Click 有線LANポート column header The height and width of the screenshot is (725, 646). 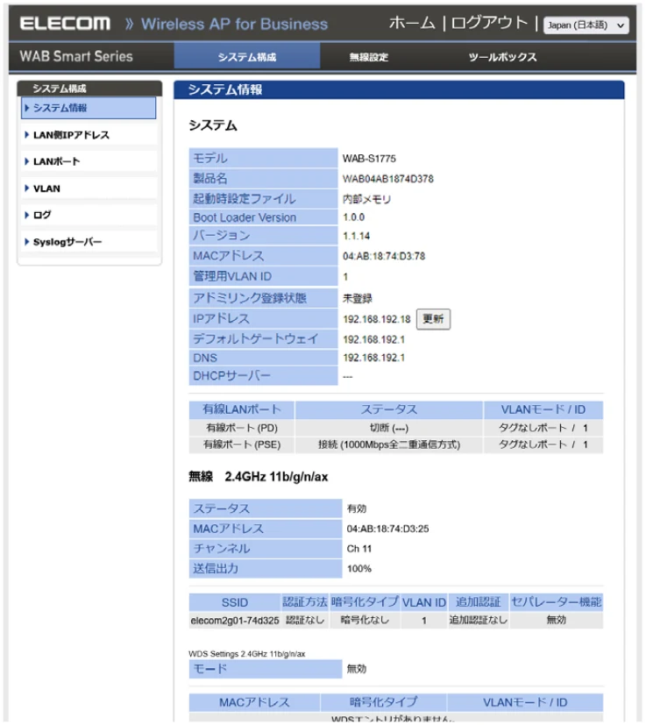click(242, 409)
